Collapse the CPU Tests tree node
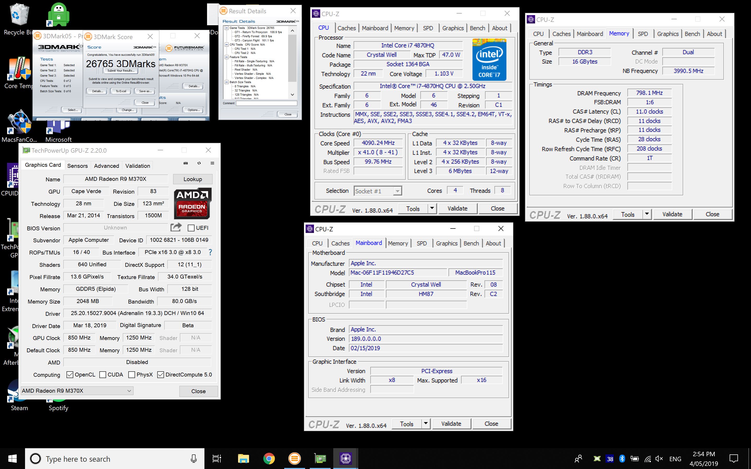751x469 pixels. 227,45
